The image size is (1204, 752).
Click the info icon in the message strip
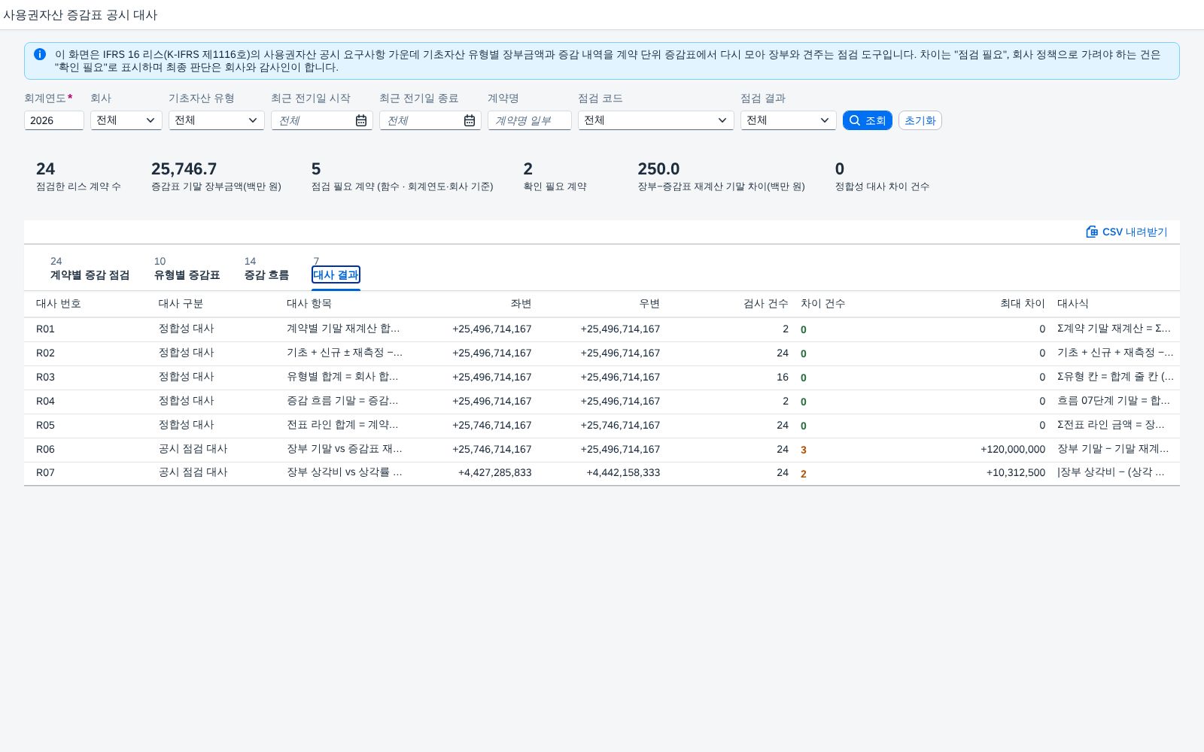[40, 54]
